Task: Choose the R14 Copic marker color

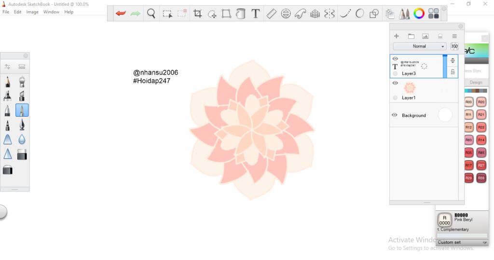Action: point(481,140)
